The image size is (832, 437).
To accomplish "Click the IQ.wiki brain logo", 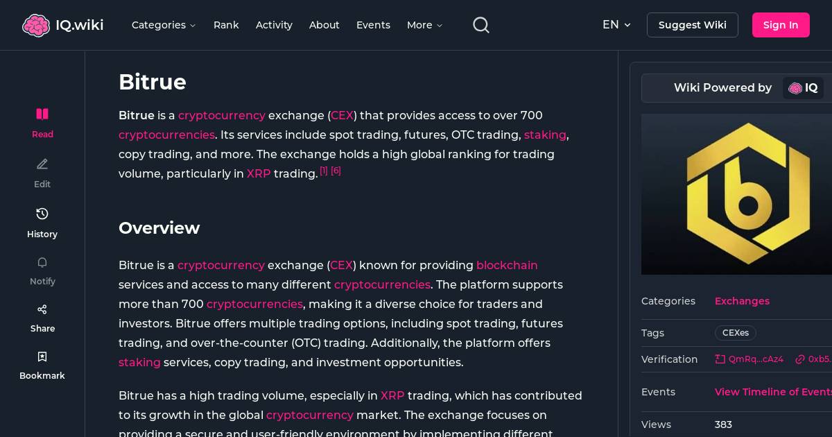I will [x=37, y=25].
